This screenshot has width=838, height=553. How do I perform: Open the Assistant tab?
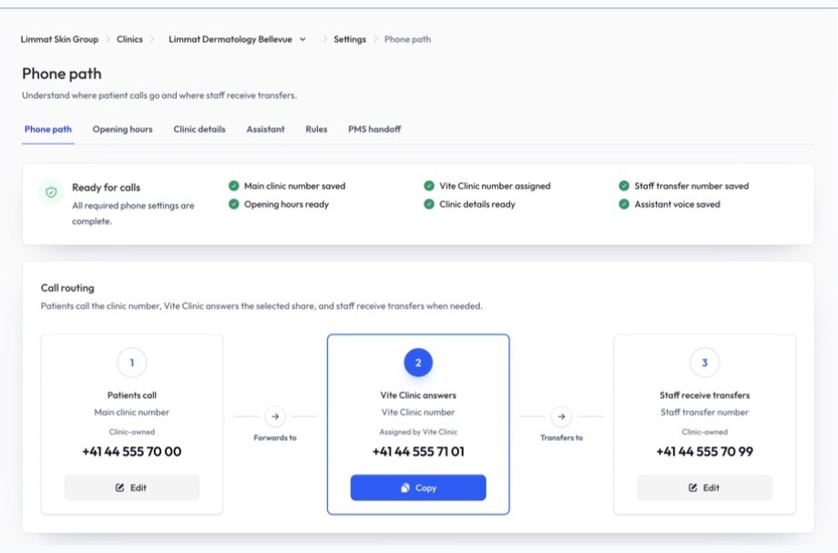pyautogui.click(x=266, y=129)
